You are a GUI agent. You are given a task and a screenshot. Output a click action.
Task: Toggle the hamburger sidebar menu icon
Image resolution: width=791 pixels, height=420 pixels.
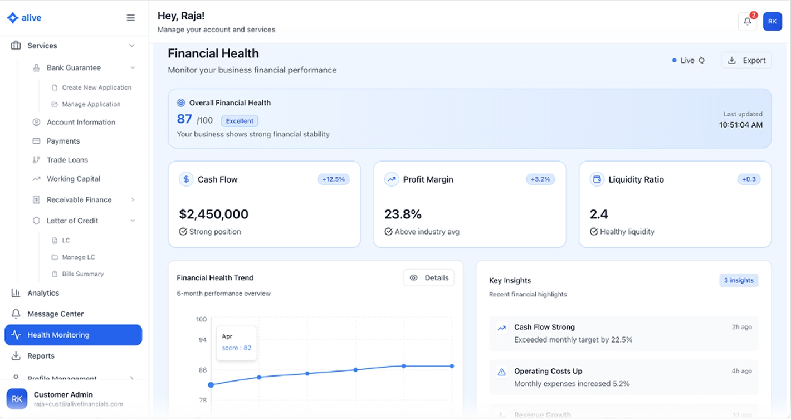[x=131, y=18]
